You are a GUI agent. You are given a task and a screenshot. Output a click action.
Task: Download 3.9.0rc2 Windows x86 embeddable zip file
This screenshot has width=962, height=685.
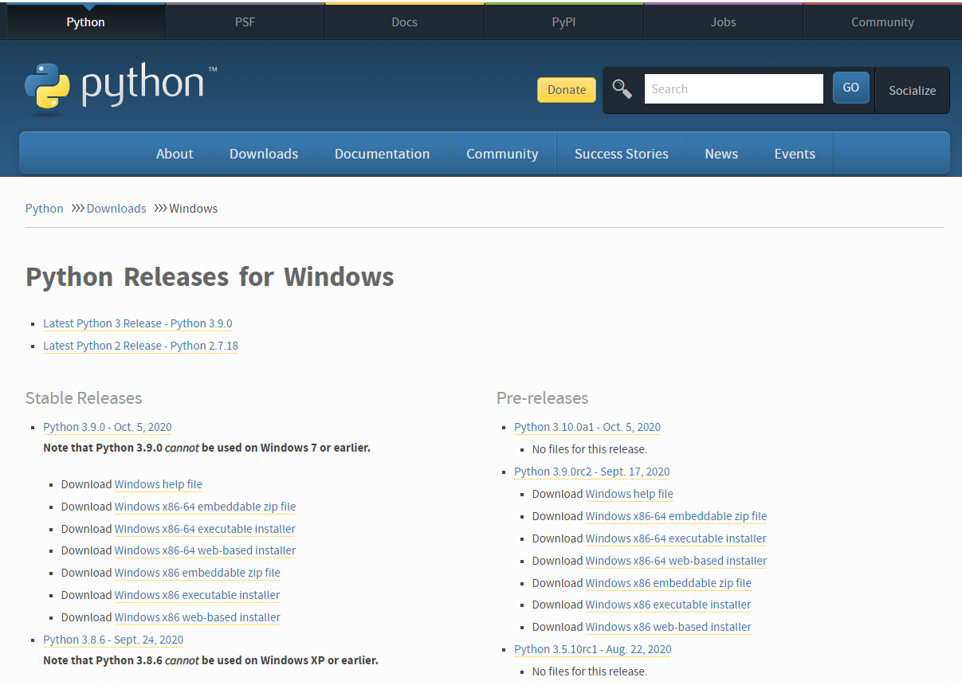[x=669, y=583]
